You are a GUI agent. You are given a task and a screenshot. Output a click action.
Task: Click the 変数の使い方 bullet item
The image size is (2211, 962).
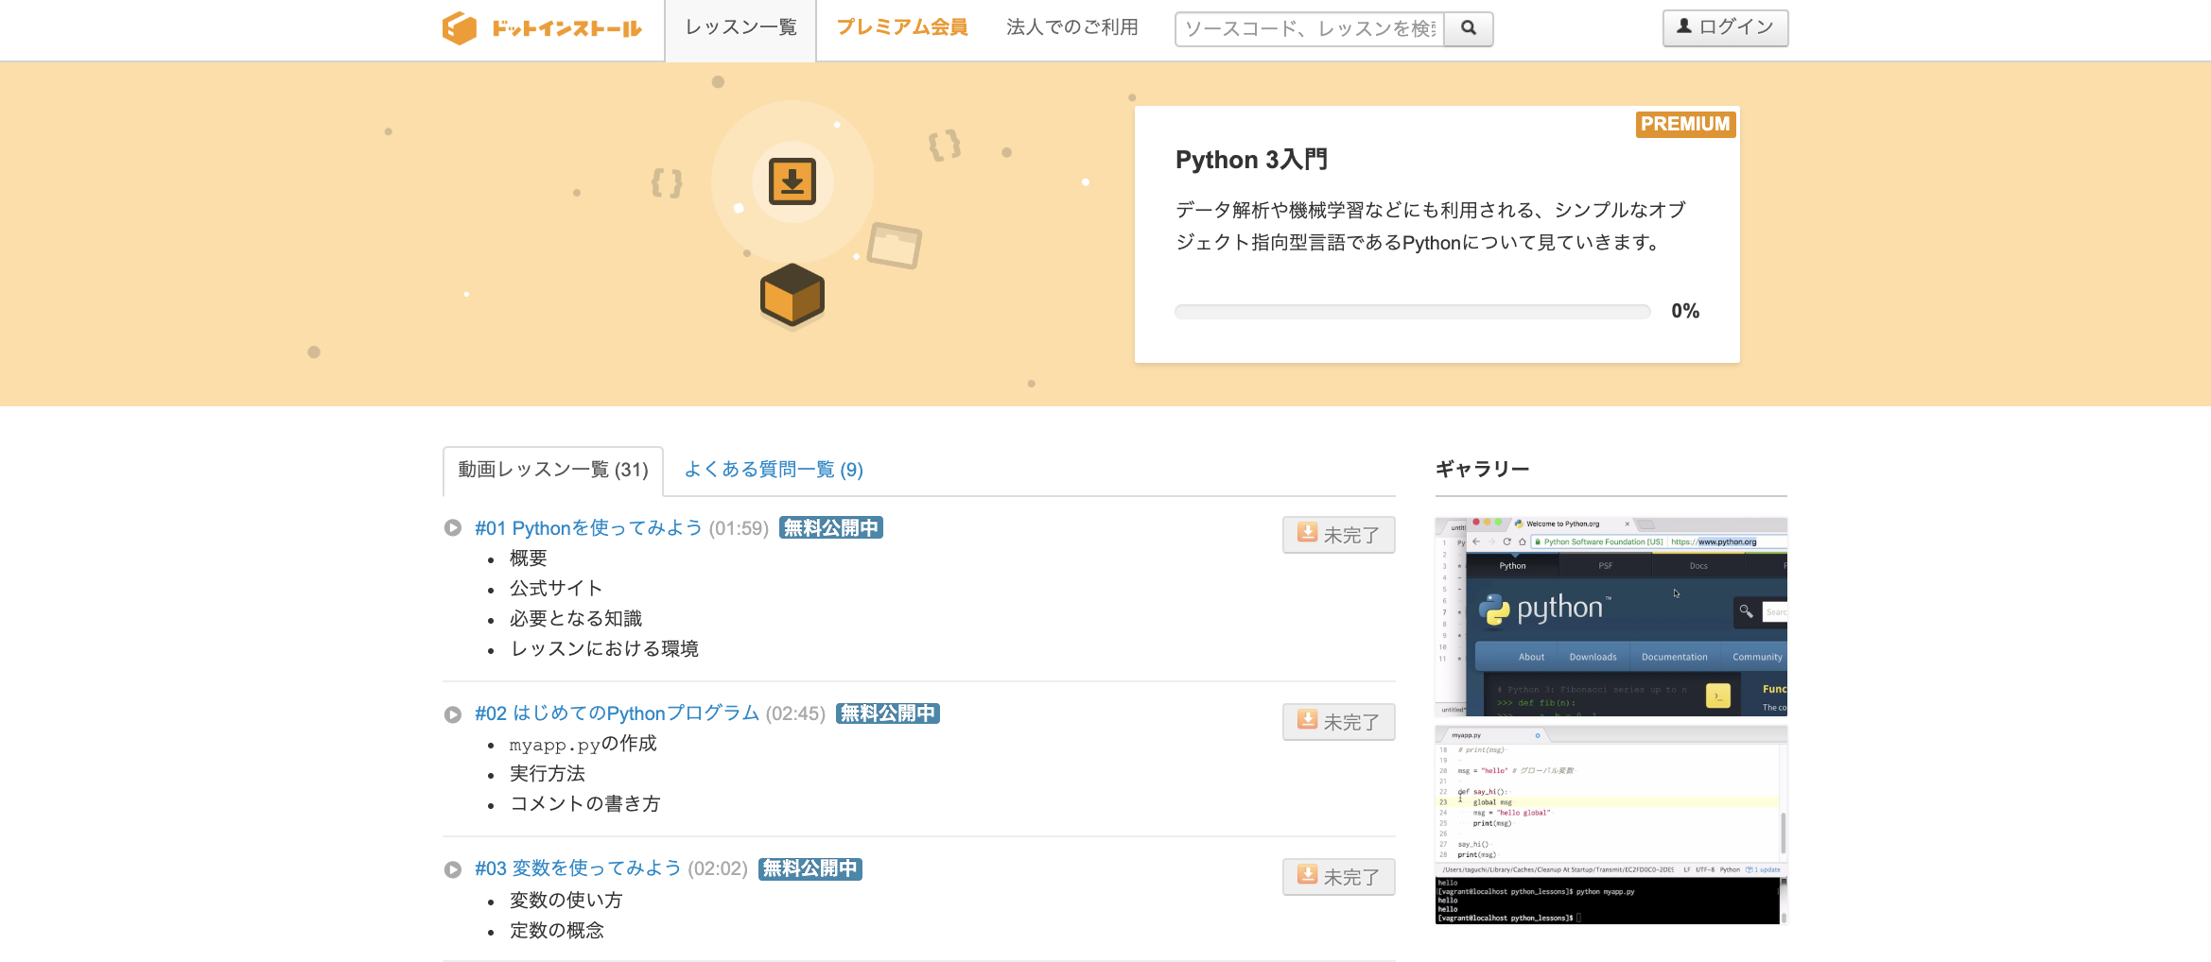tap(566, 901)
